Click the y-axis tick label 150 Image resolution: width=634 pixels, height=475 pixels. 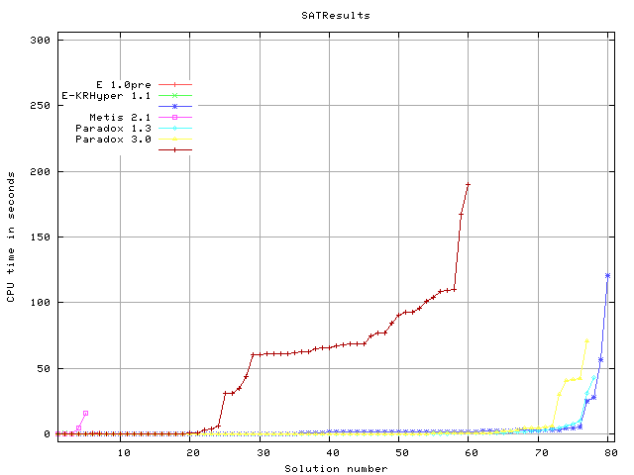click(x=41, y=237)
